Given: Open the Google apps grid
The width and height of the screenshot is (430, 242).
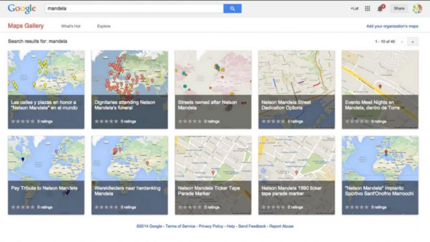Looking at the screenshot, I should tap(367, 9).
